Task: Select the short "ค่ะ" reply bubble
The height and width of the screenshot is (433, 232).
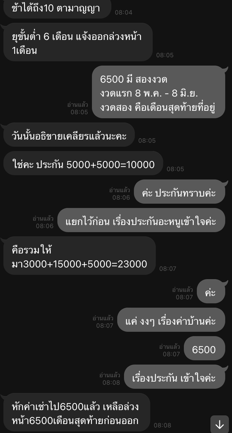Action: coord(211,291)
